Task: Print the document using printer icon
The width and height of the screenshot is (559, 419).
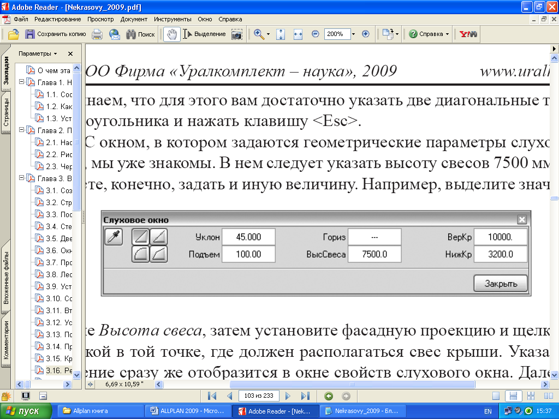Action: coord(97,34)
